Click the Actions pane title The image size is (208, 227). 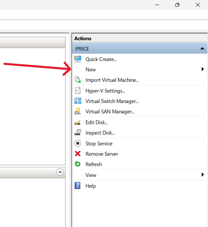83,39
